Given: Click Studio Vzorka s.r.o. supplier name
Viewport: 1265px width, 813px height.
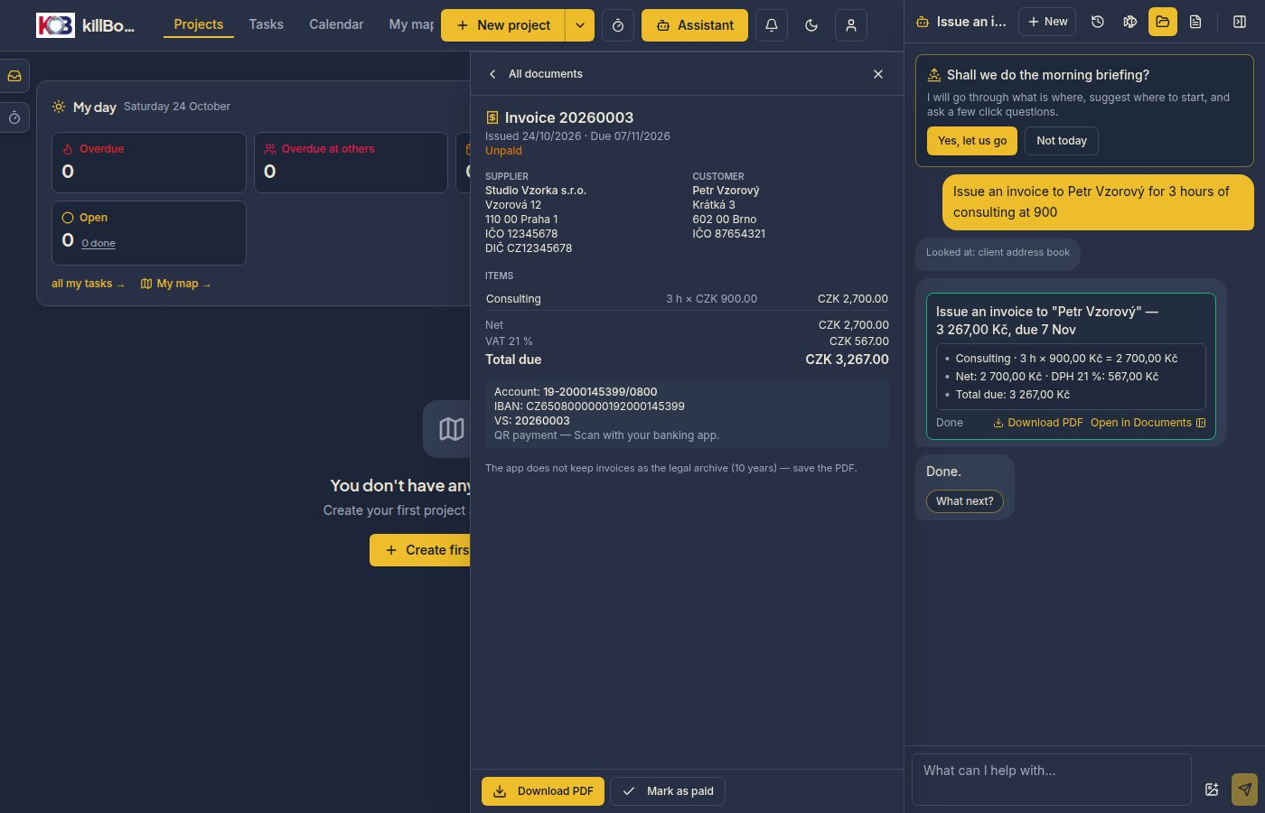Looking at the screenshot, I should pyautogui.click(x=536, y=191).
